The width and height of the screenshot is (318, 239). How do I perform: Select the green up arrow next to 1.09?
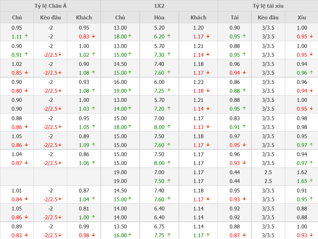pos(94,145)
